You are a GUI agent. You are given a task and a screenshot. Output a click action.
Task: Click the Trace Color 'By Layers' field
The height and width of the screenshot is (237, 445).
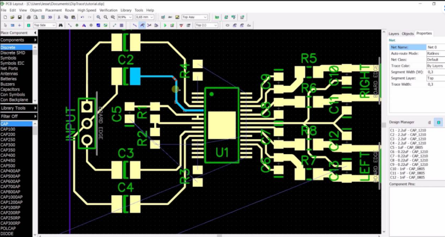point(435,66)
